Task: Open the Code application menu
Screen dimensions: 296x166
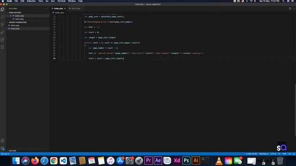Action: (9, 1)
